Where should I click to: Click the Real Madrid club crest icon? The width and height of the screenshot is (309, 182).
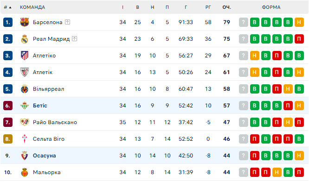(25, 39)
